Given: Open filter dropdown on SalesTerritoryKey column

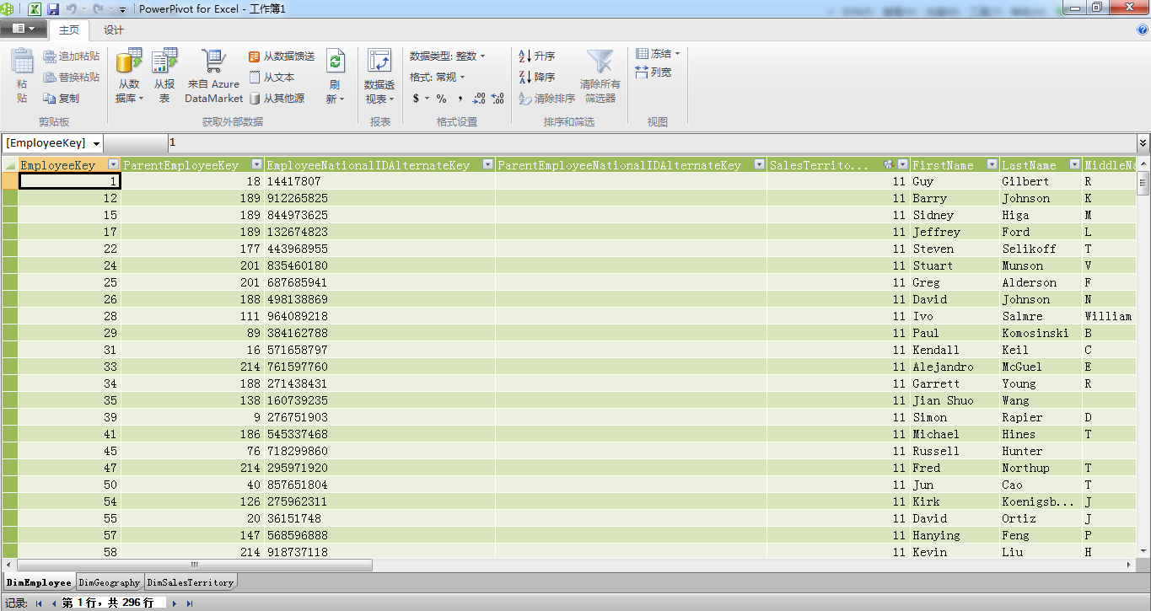Looking at the screenshot, I should tap(903, 165).
